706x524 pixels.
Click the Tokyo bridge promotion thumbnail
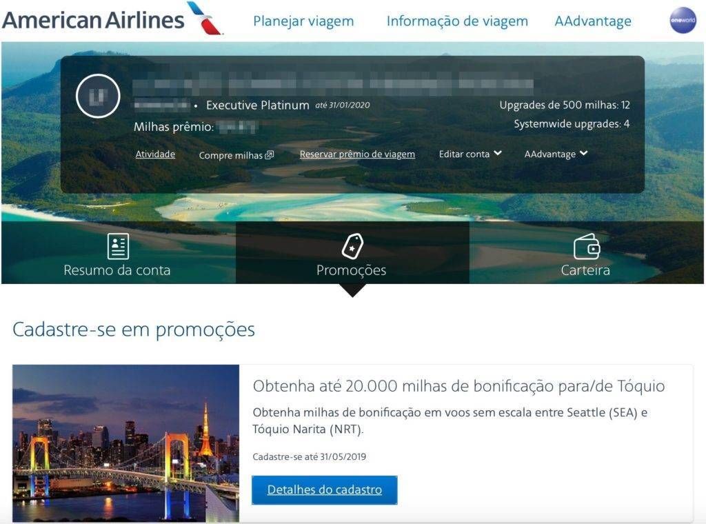pos(125,443)
